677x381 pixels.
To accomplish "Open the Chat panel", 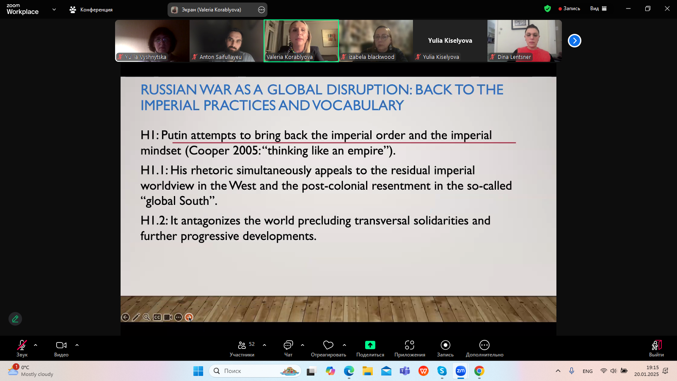I will [288, 345].
